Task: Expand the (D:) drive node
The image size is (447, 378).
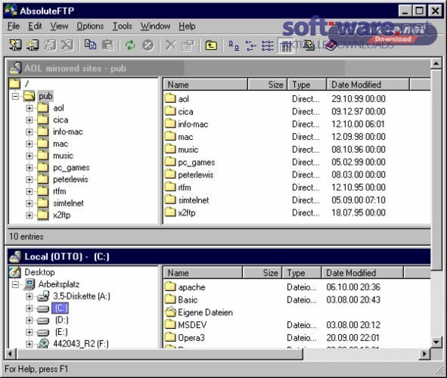Action: coord(29,321)
